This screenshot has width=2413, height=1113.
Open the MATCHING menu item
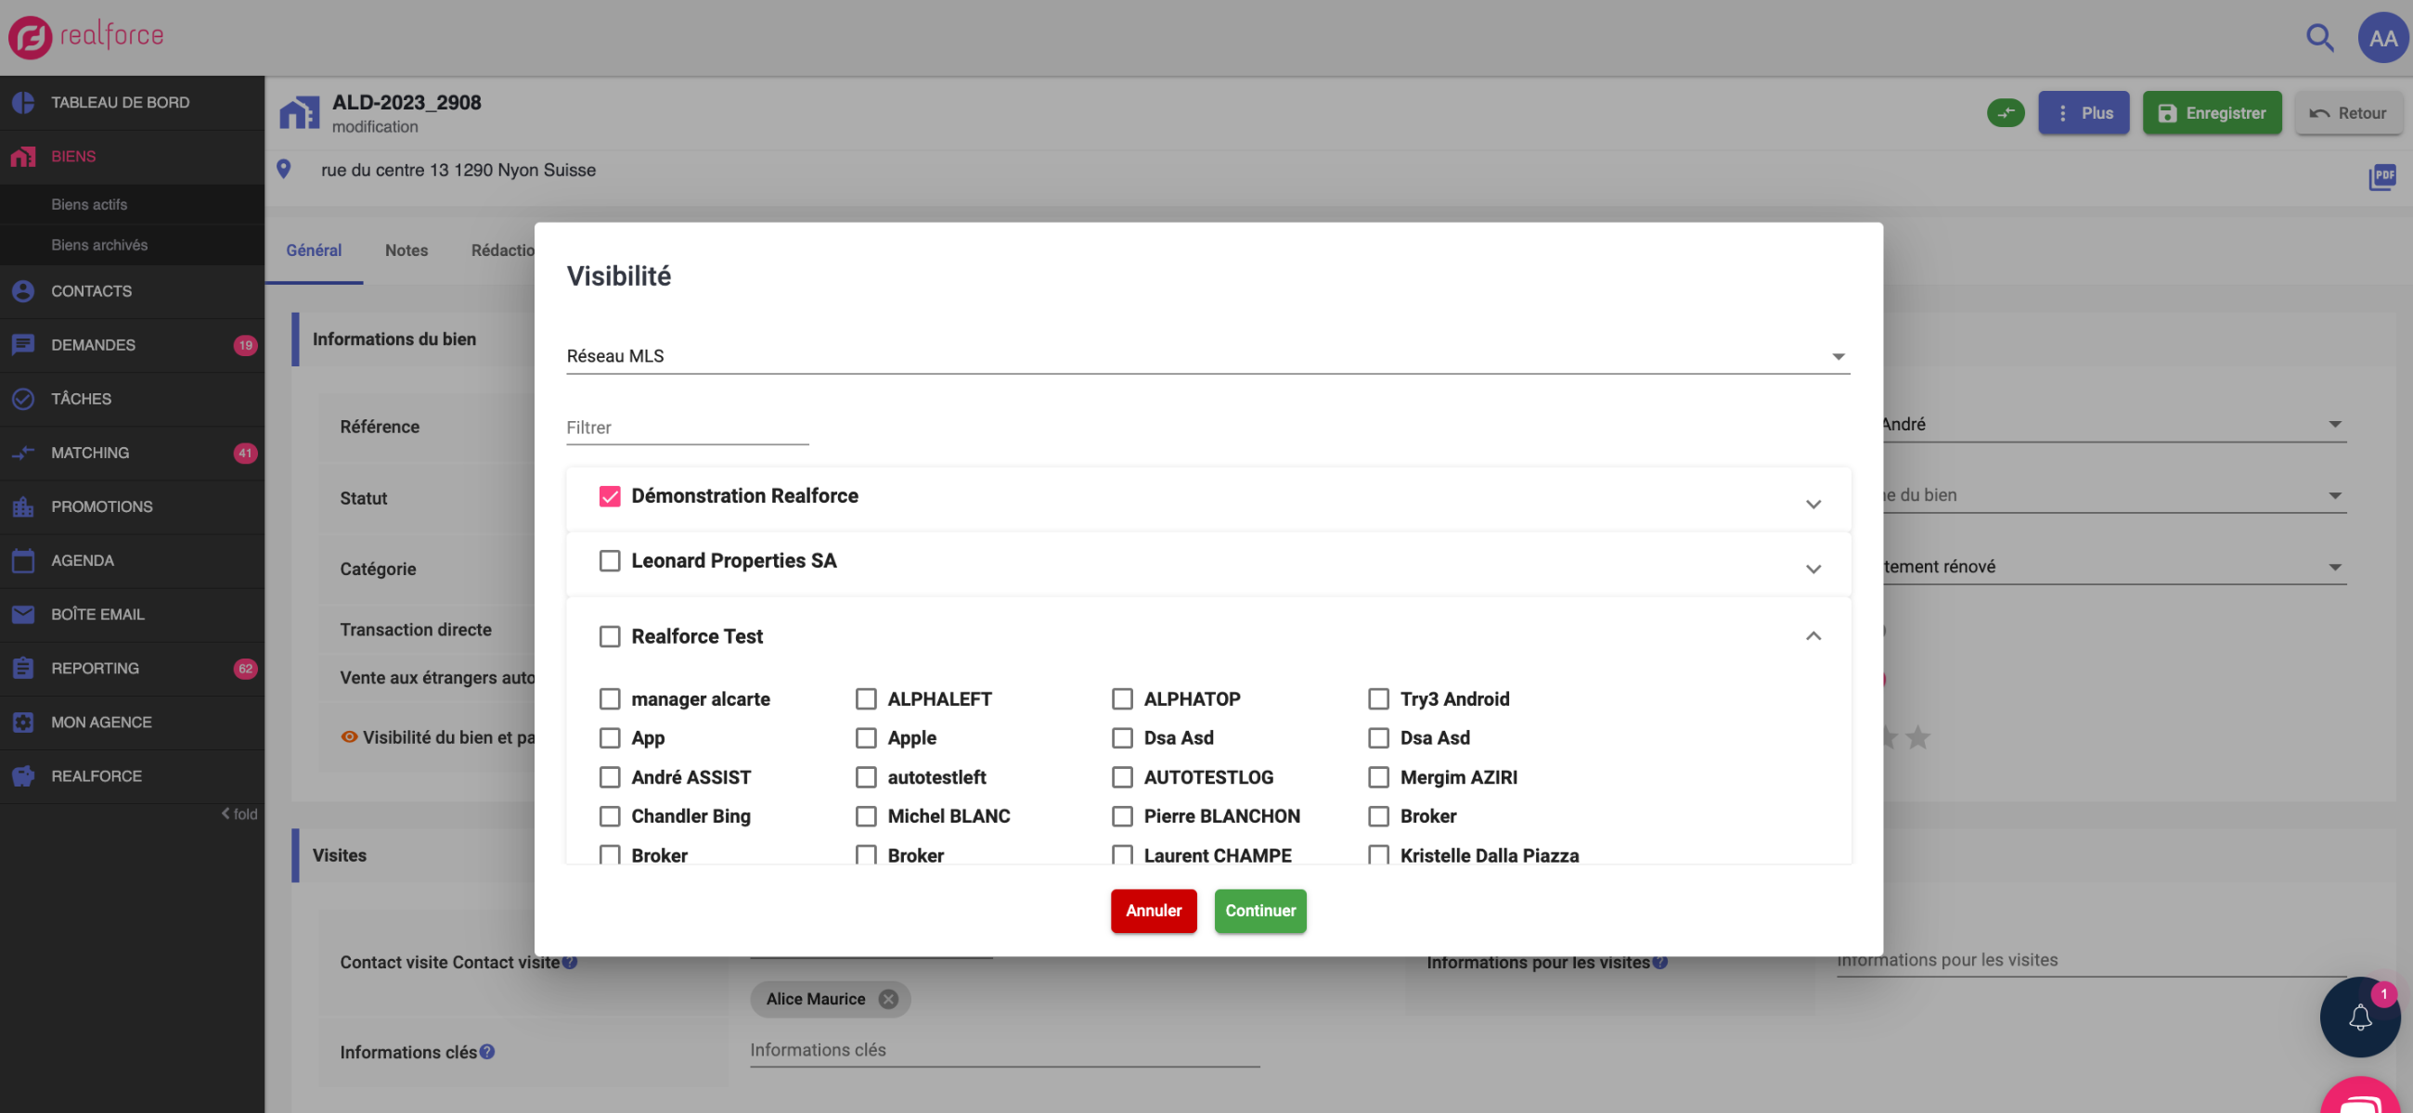click(x=132, y=453)
